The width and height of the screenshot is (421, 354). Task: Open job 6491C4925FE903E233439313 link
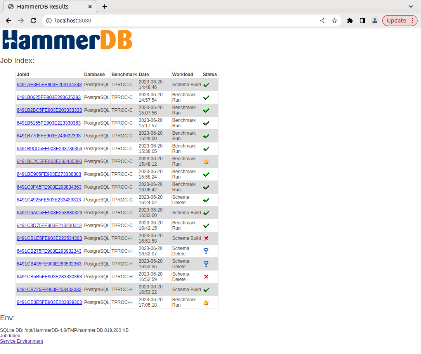(49, 200)
